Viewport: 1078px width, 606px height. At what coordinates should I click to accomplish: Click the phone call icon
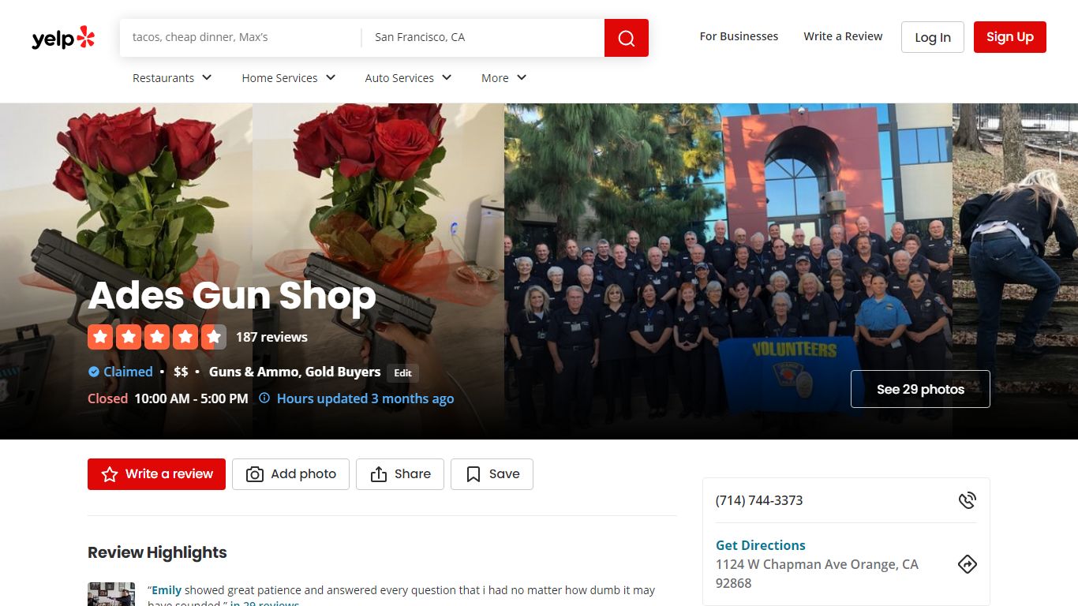pyautogui.click(x=968, y=500)
